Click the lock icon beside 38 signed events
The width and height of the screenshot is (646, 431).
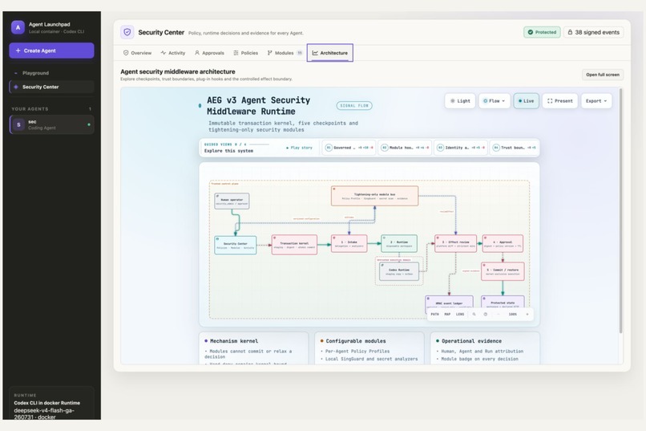pos(570,32)
